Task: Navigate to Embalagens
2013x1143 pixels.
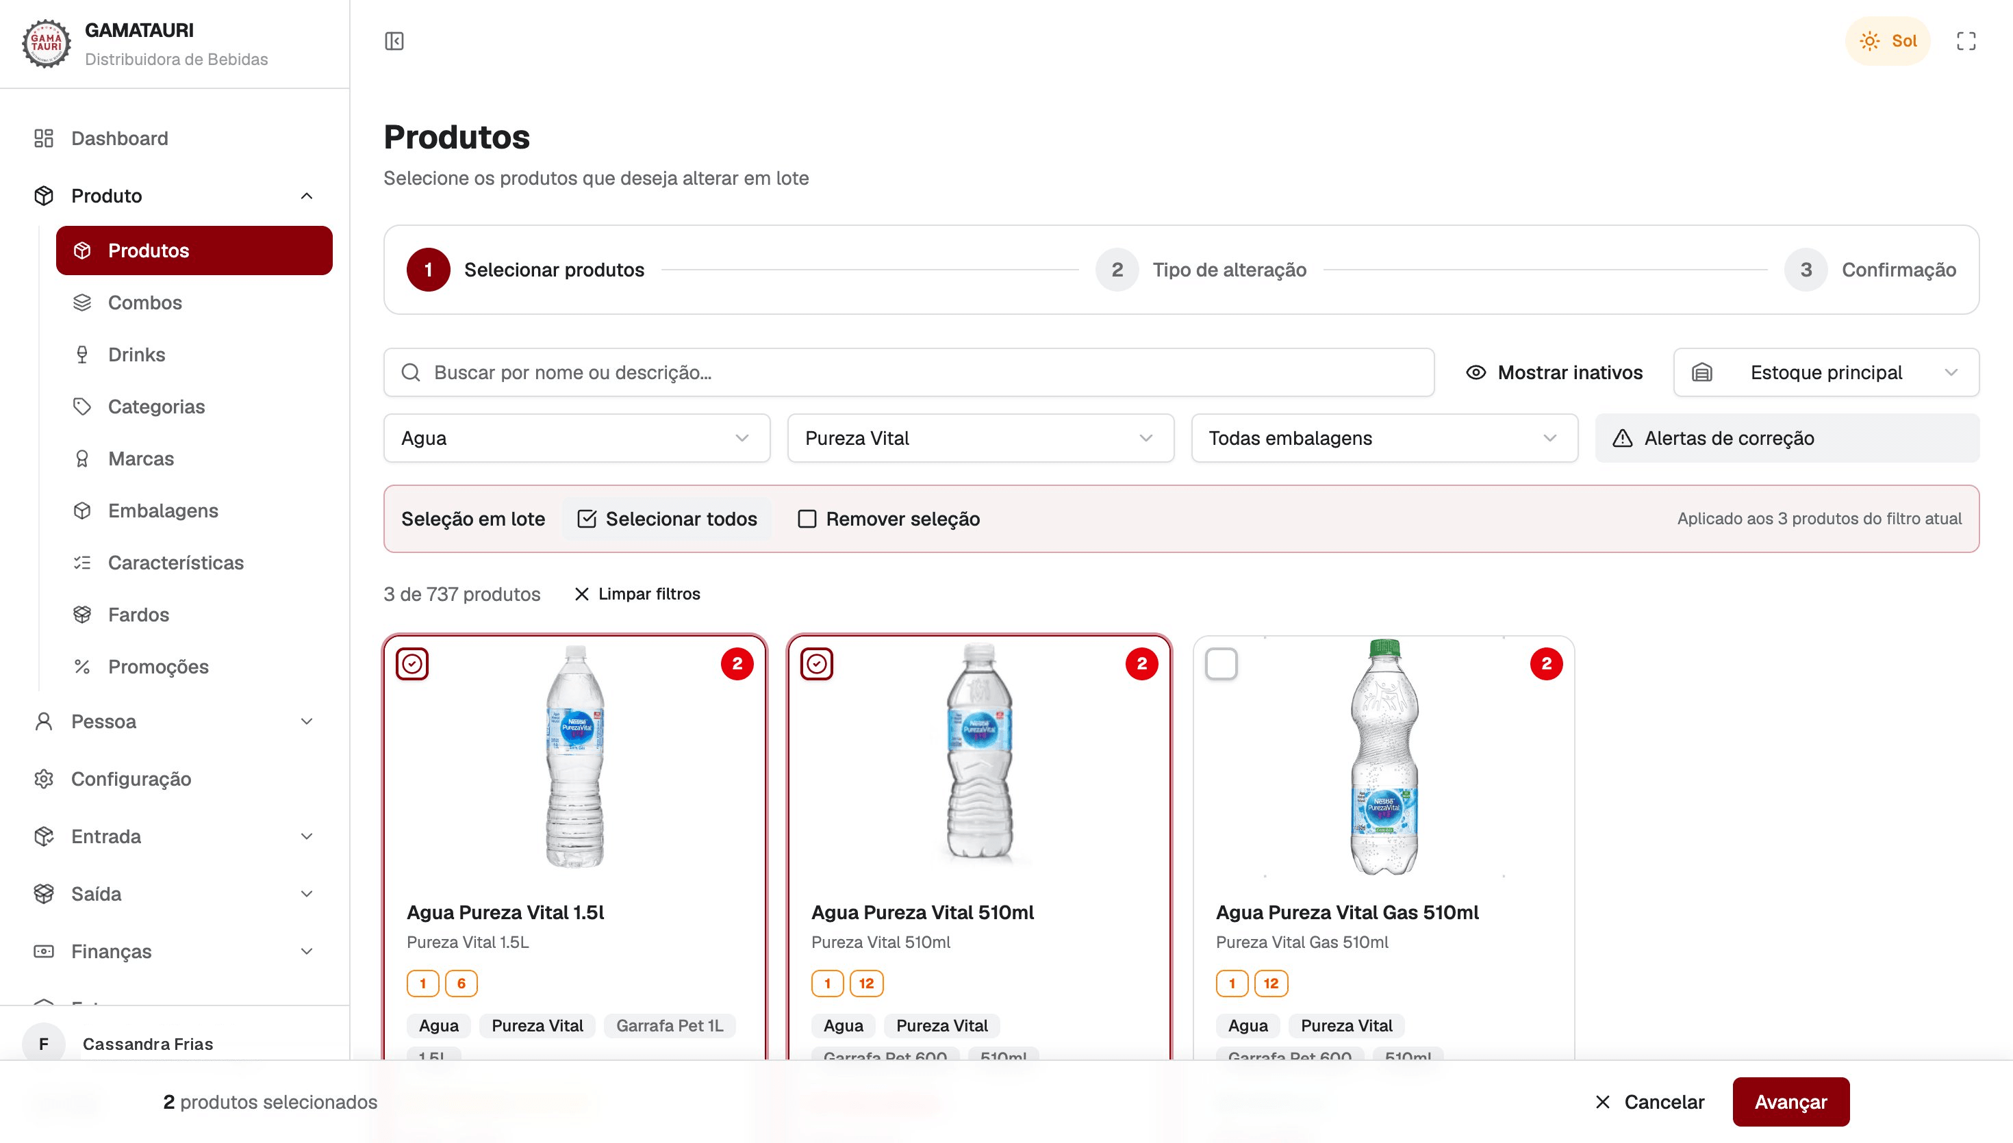Action: [194, 511]
